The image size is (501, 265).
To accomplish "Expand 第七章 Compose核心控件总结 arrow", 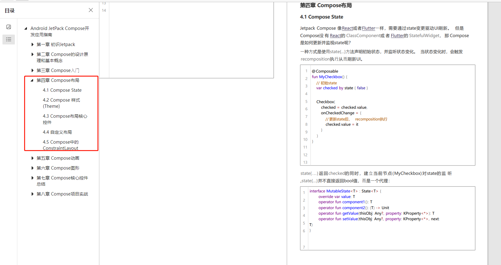I will point(32,178).
